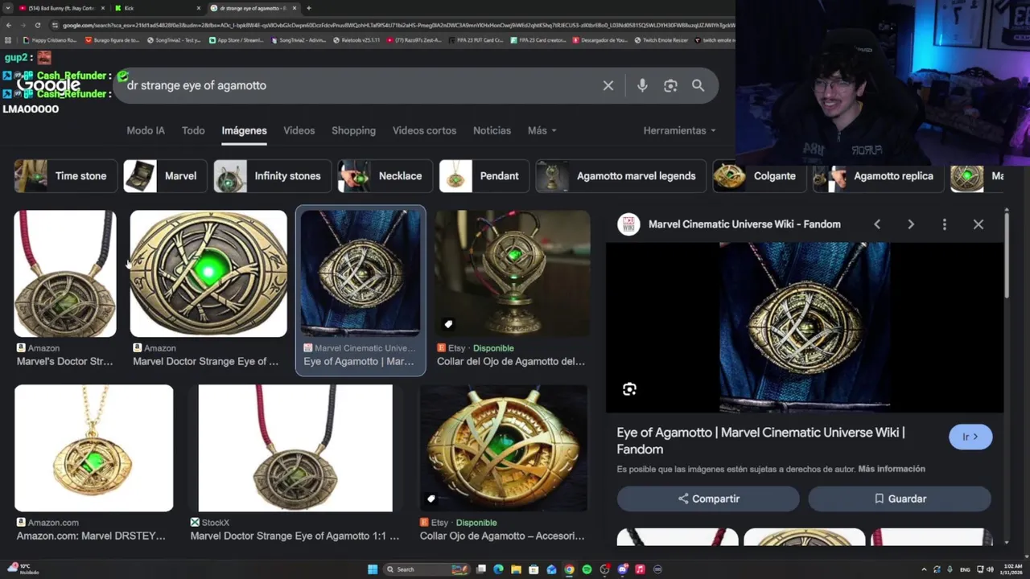
Task: Open Etsy Collar del Ojo de Agamotto image
Action: point(512,273)
